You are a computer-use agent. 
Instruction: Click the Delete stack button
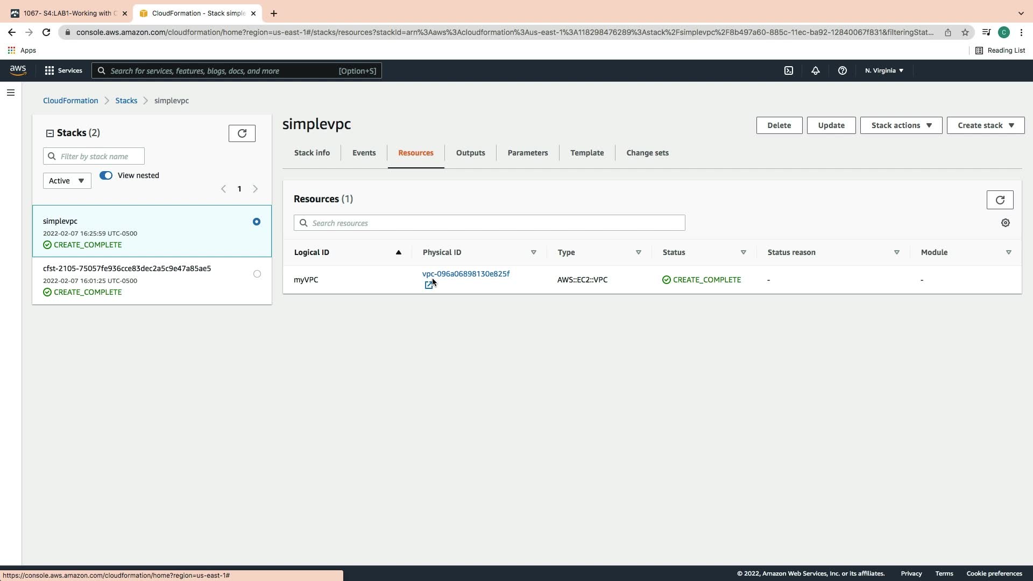(779, 125)
